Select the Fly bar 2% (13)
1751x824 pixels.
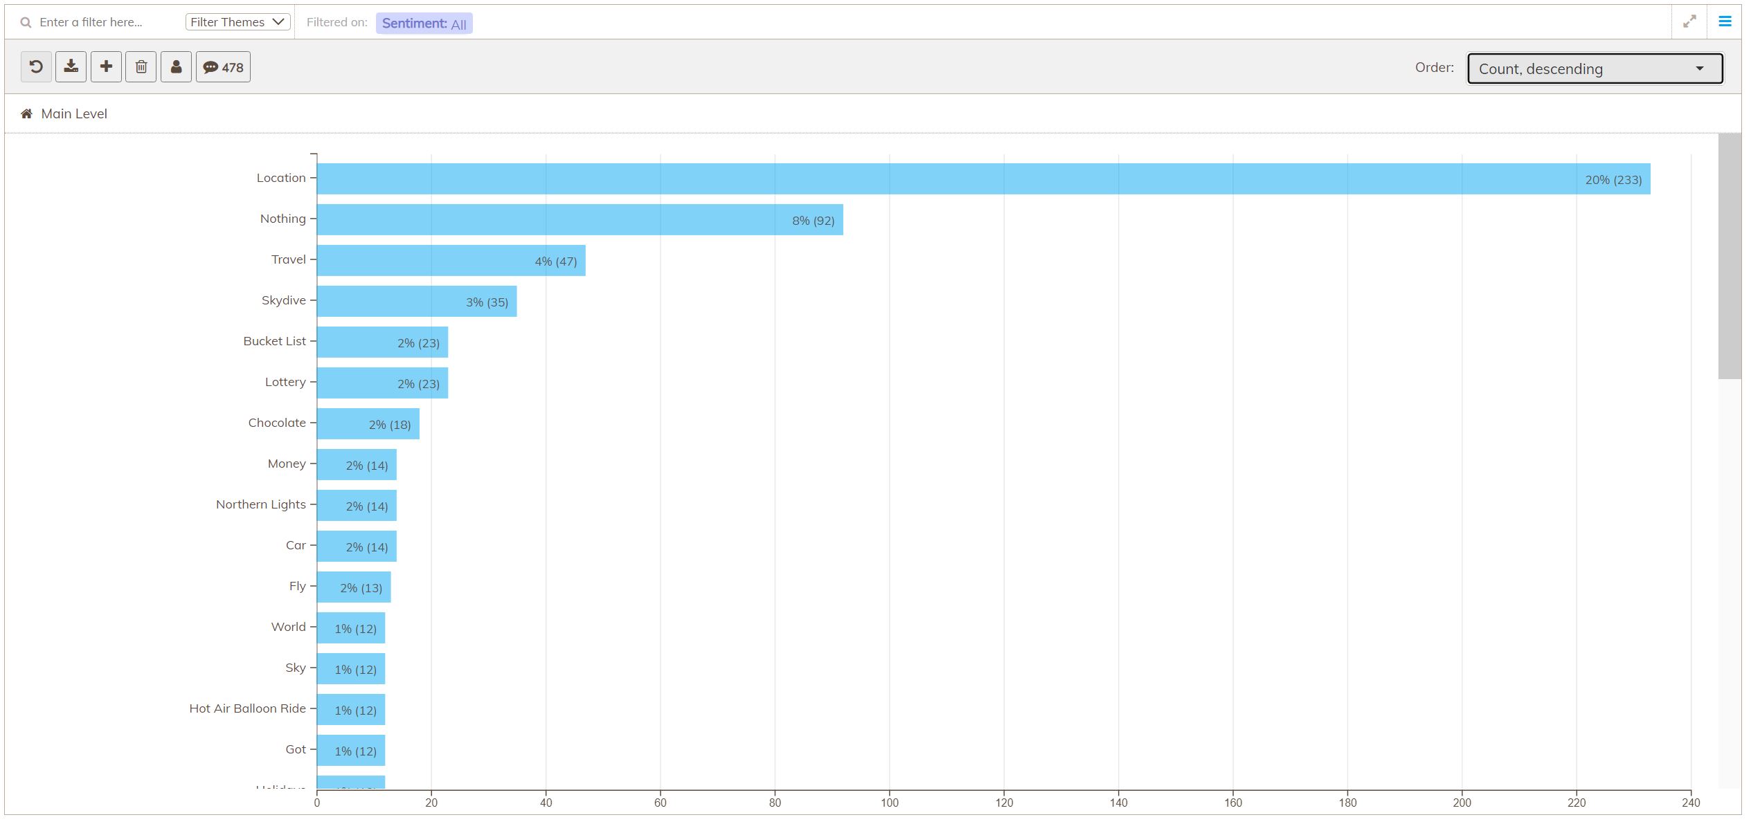click(x=354, y=587)
